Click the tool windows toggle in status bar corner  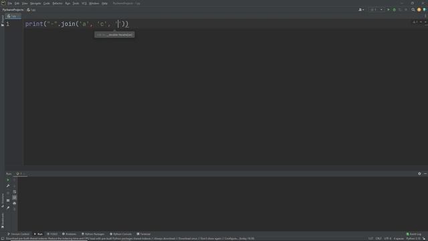[x=2, y=239]
